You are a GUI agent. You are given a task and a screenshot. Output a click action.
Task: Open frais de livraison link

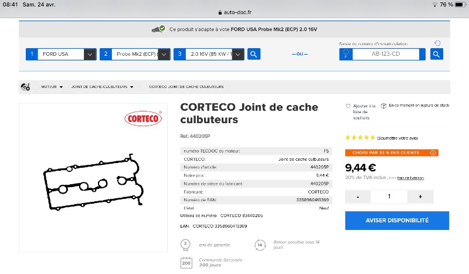tap(410, 178)
